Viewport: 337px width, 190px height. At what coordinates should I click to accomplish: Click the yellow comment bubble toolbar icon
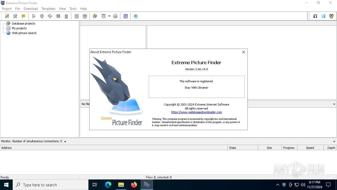click(23, 16)
